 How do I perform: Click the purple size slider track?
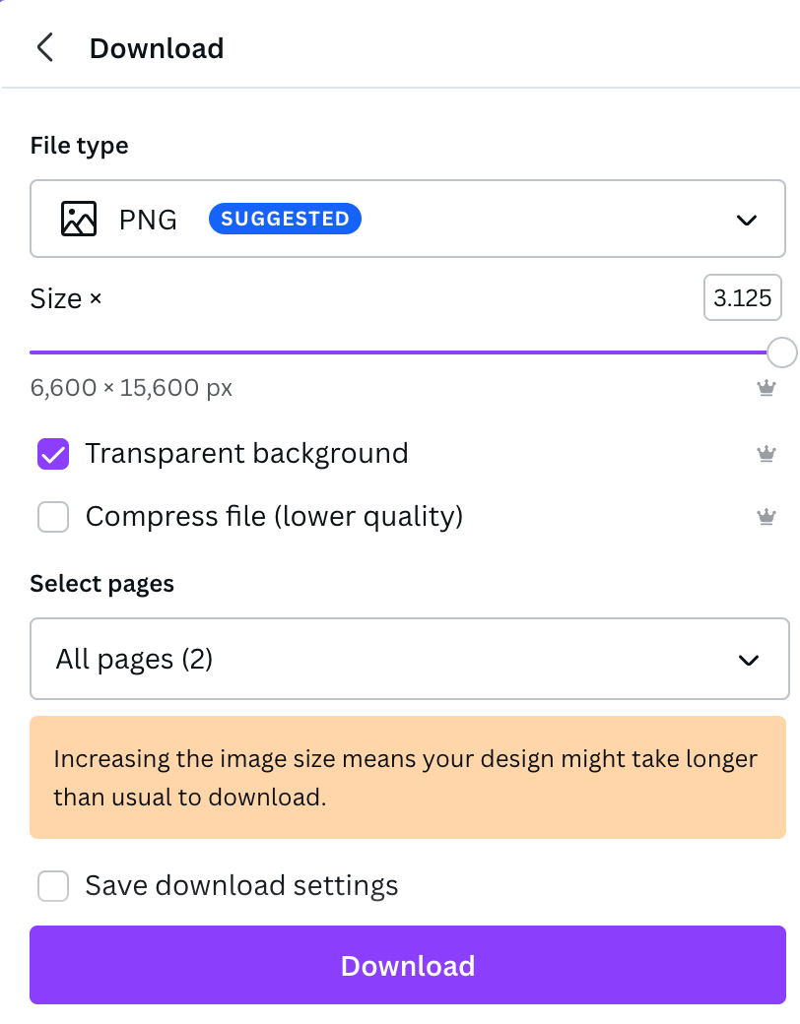pyautogui.click(x=398, y=352)
